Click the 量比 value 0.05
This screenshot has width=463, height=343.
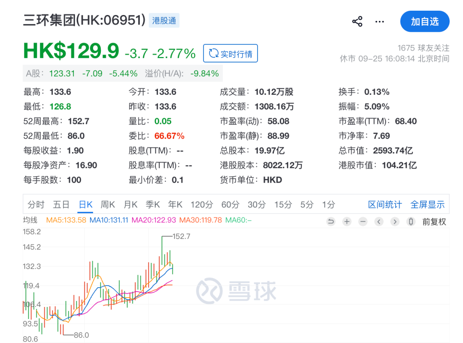point(163,121)
